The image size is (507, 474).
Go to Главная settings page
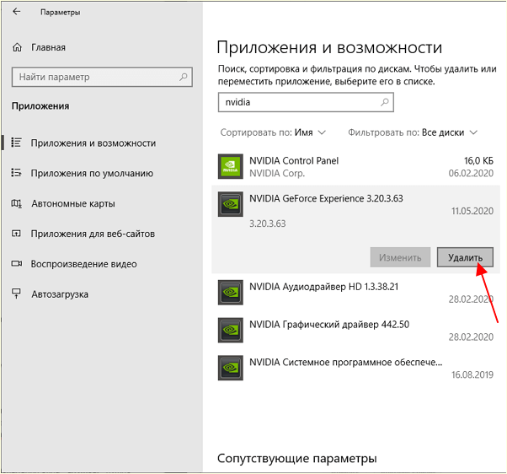[x=48, y=47]
